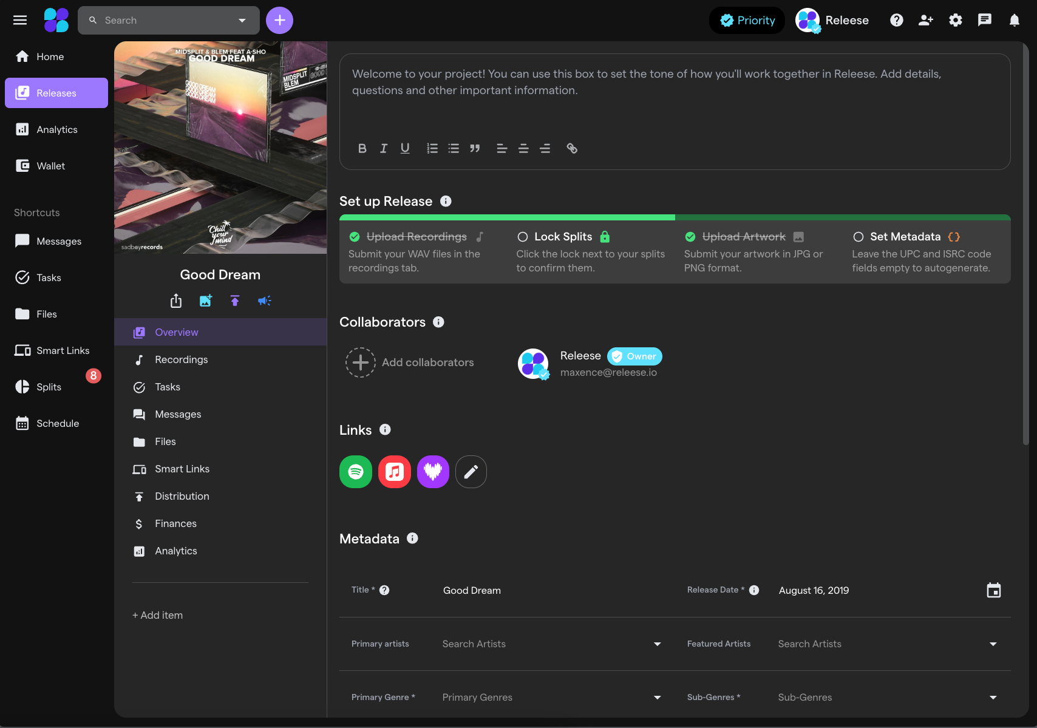Open the settings gear icon
This screenshot has width=1037, height=728.
pyautogui.click(x=956, y=20)
